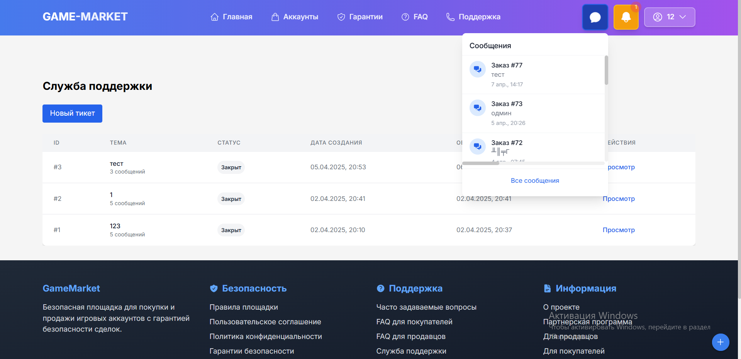Image resolution: width=741 pixels, height=359 pixels.
Task: Click the Закрыт status badge for ticket #1
Action: (x=231, y=230)
